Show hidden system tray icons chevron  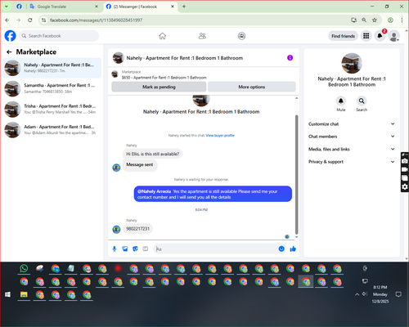tap(357, 294)
